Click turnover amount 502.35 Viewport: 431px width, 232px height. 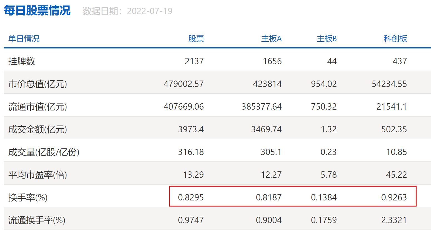394,129
